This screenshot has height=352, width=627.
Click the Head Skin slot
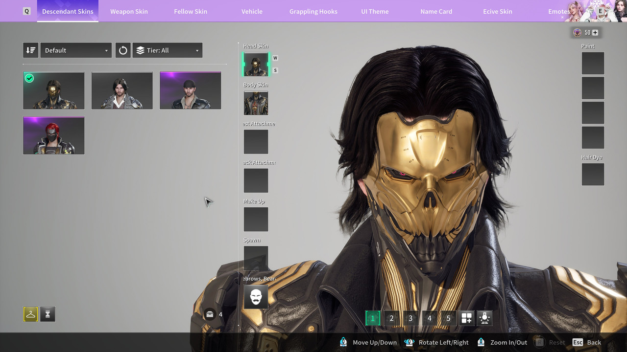click(x=256, y=65)
